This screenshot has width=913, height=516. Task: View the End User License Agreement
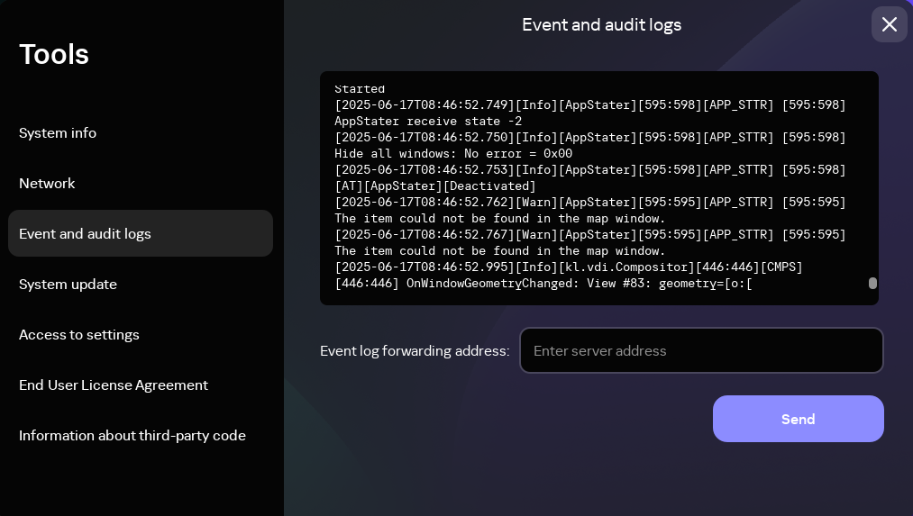[x=114, y=385]
